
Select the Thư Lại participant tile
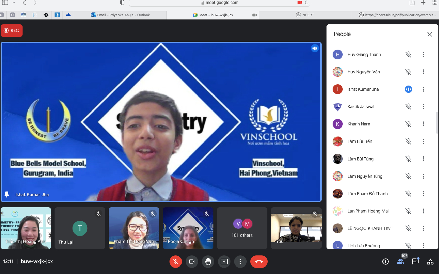[x=80, y=228]
